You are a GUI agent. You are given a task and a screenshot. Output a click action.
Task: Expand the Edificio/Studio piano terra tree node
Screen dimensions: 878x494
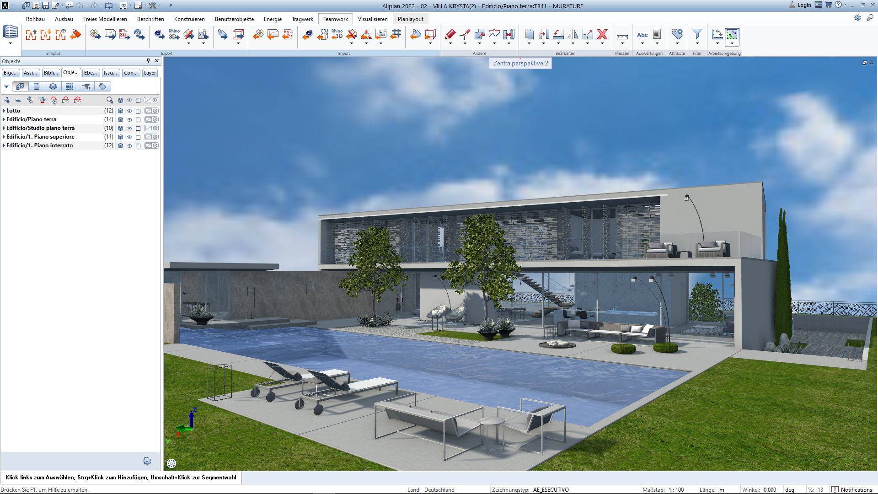point(4,128)
